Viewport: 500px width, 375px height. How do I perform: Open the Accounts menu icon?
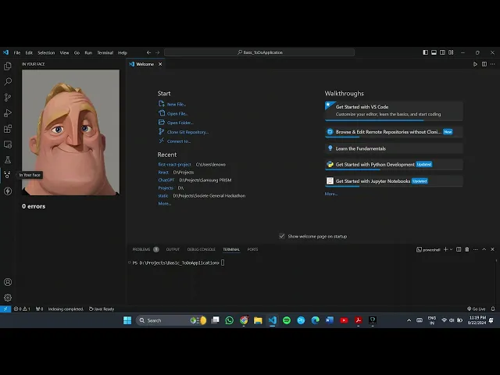[8, 282]
